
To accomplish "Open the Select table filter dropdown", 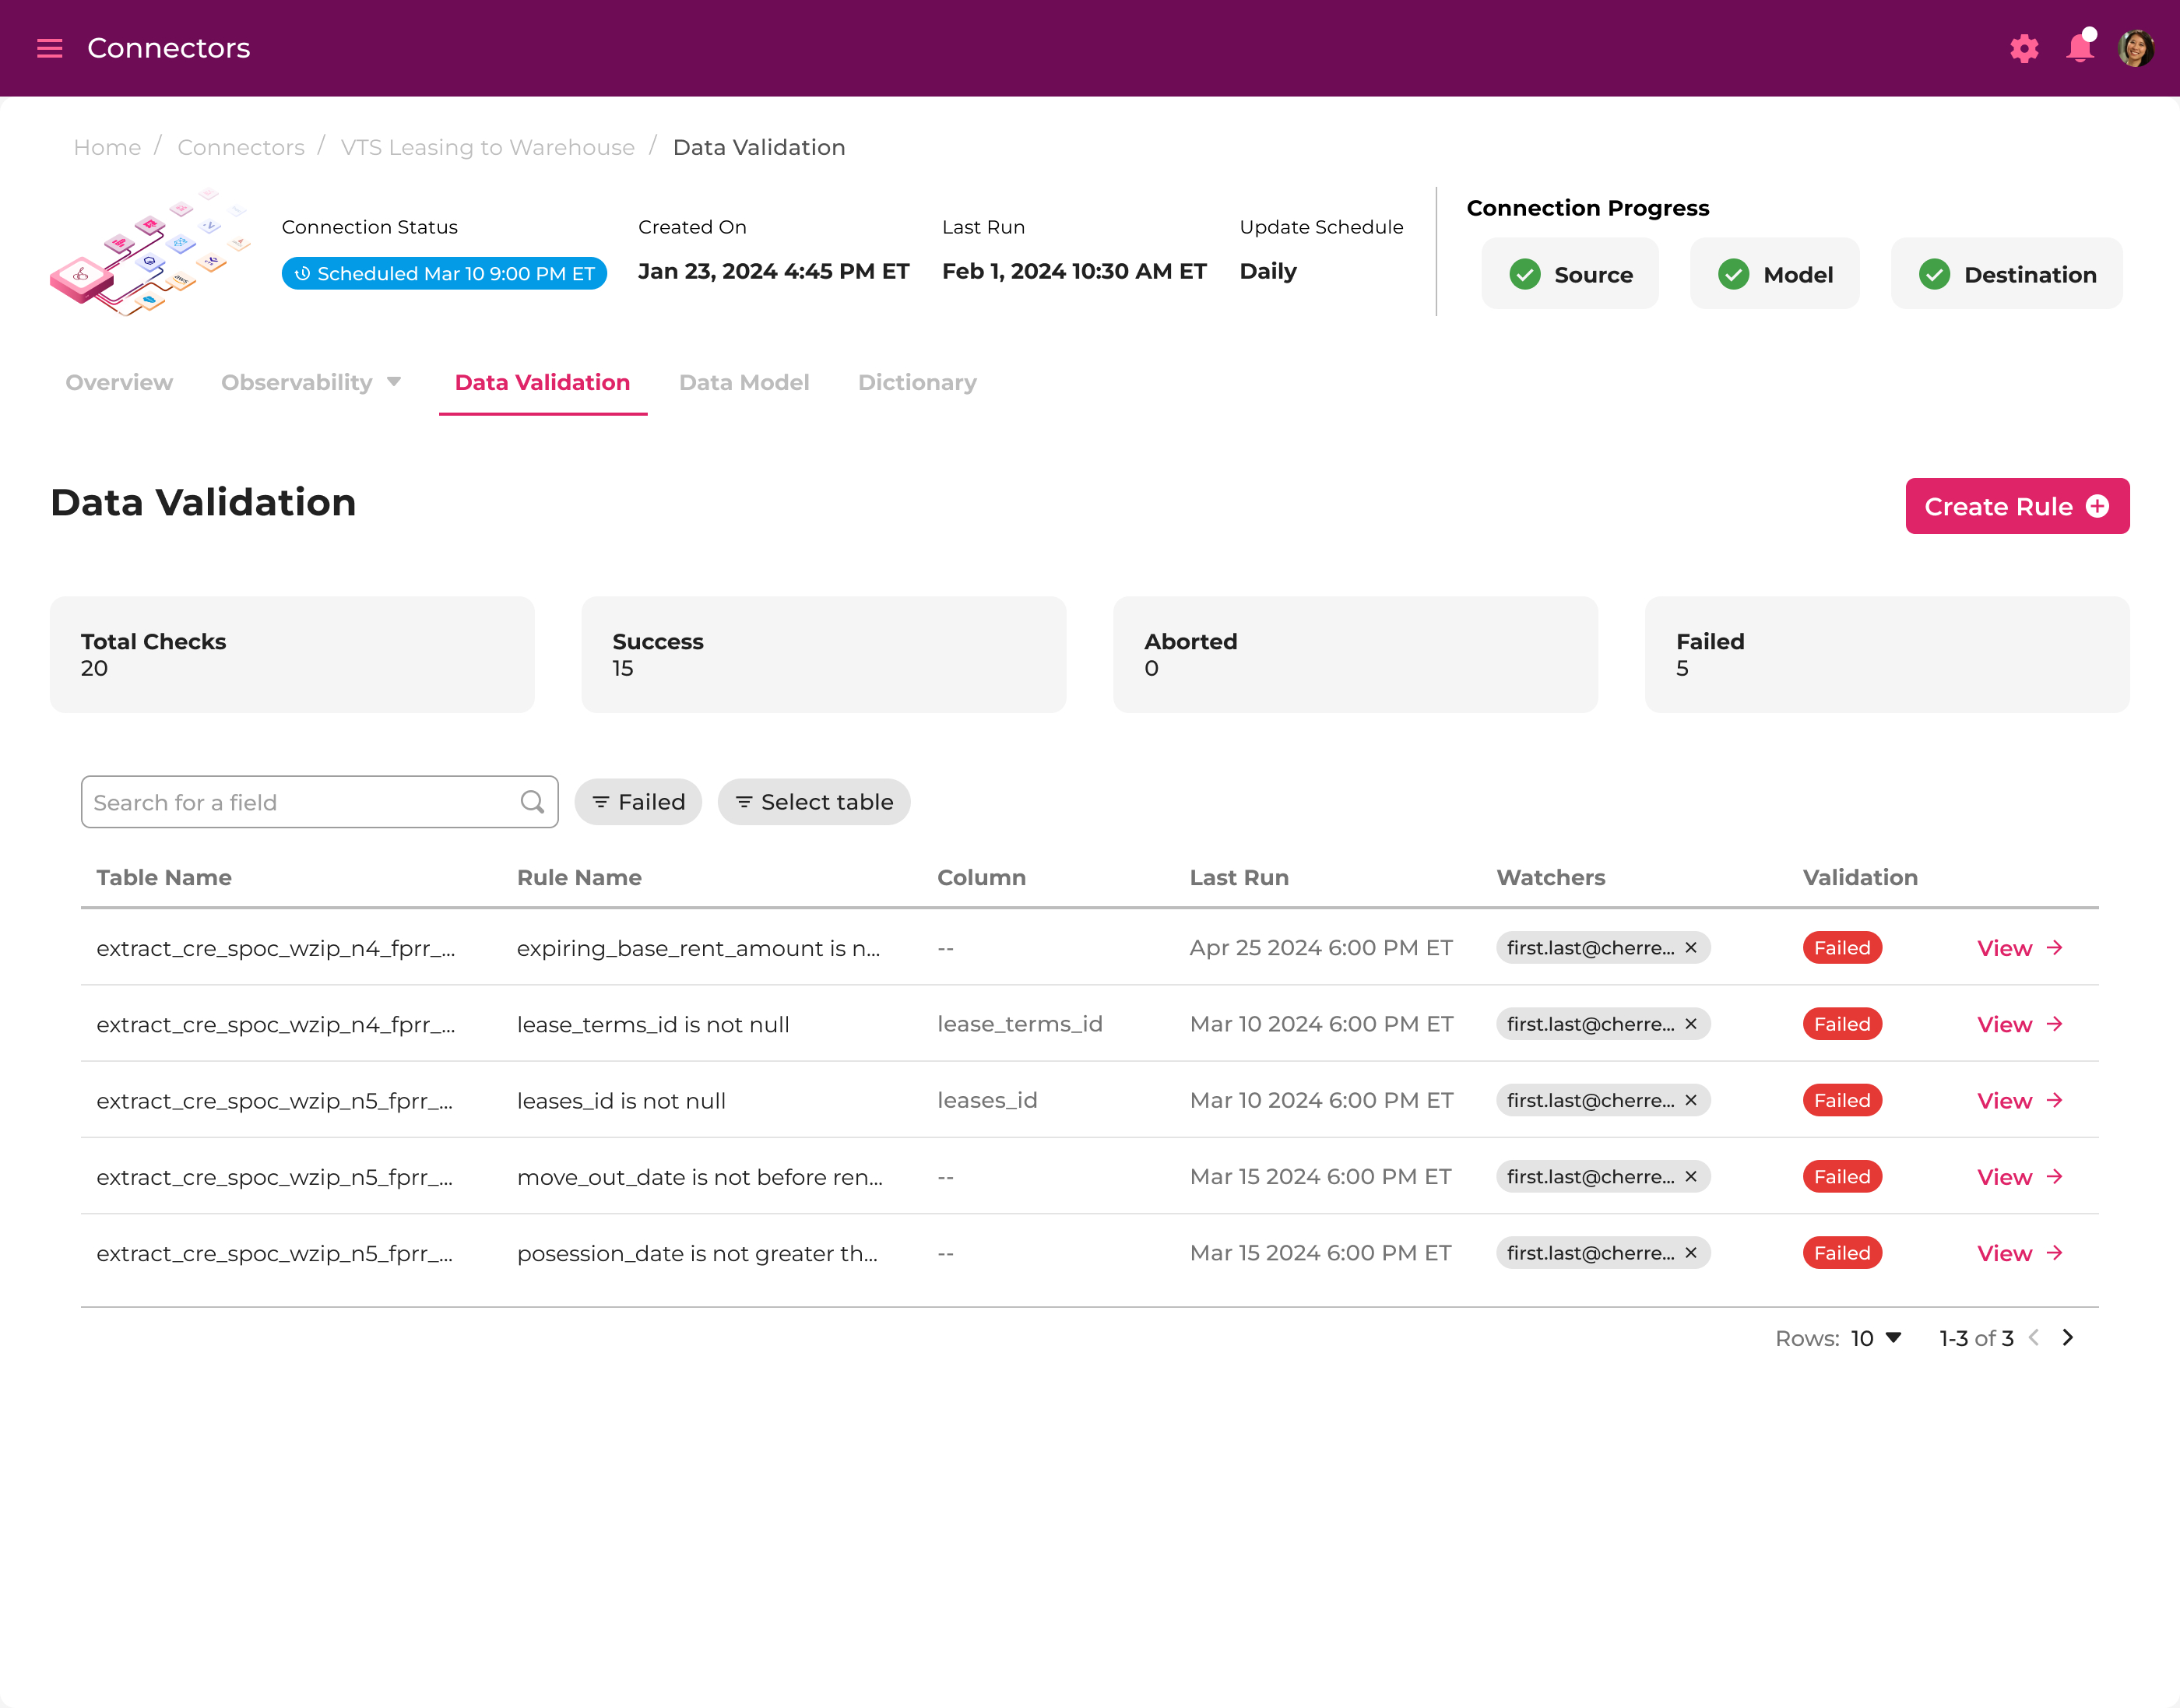I will point(813,801).
